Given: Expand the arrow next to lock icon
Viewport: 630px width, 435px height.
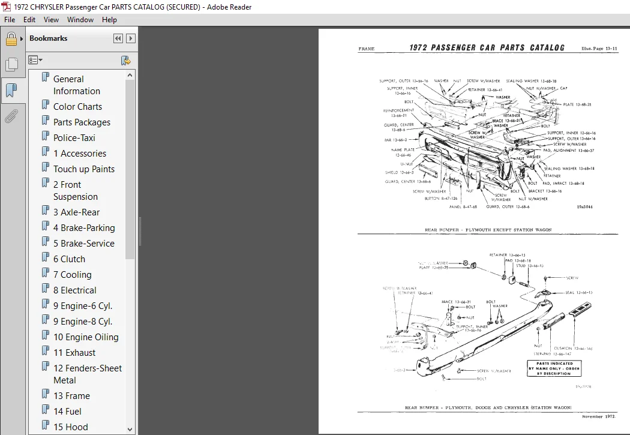Looking at the screenshot, I should 22,39.
